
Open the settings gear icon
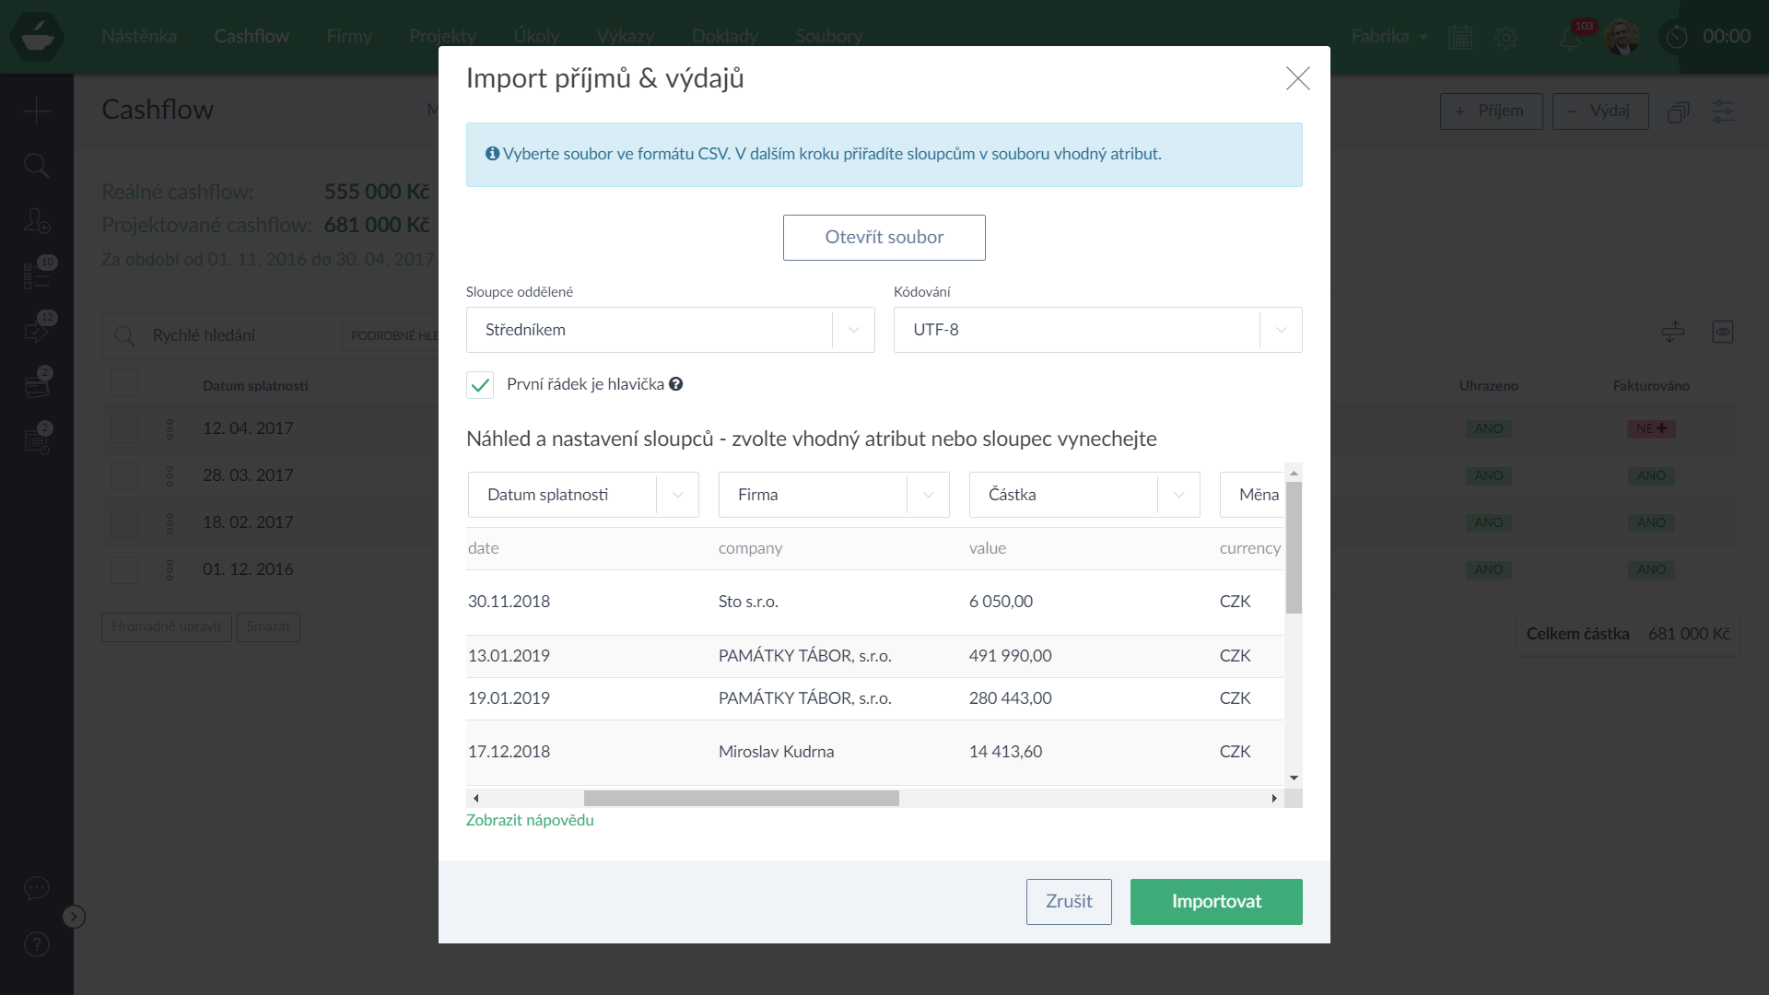[1506, 38]
